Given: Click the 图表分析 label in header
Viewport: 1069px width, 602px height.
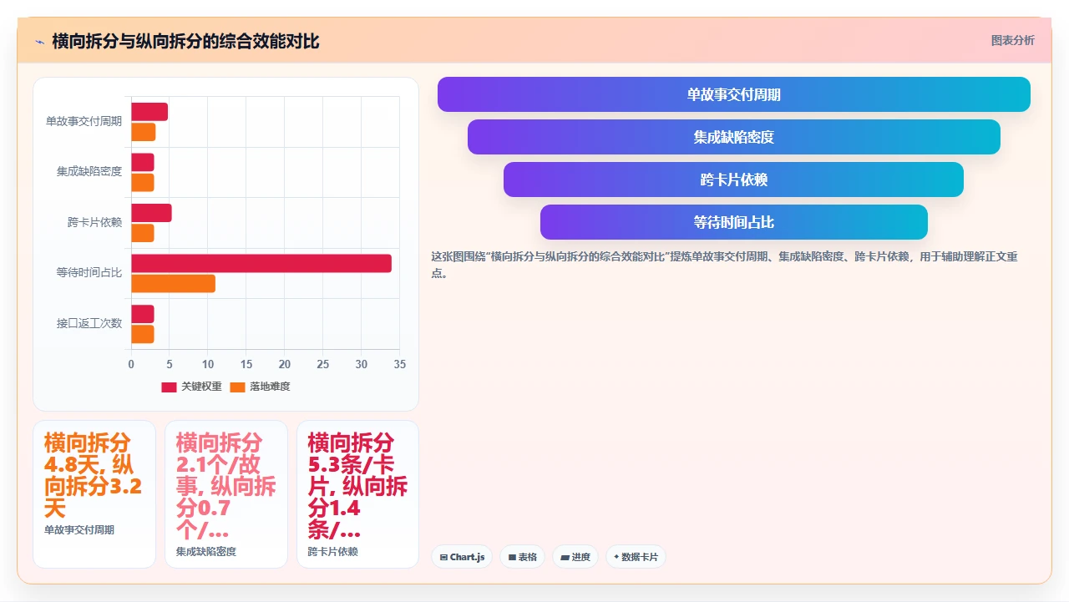Looking at the screenshot, I should [1012, 40].
